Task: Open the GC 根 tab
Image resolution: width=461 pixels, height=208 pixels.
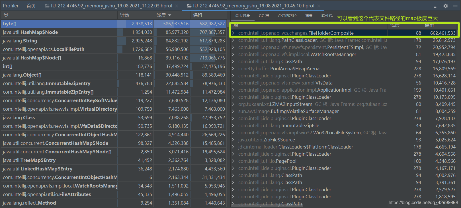Action: click(264, 16)
